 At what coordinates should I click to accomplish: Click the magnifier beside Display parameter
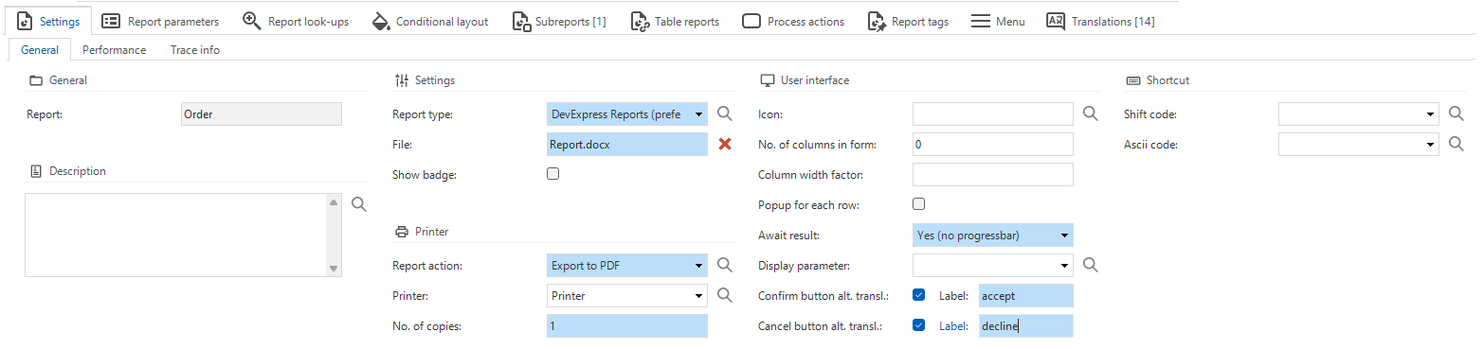pos(1091,265)
